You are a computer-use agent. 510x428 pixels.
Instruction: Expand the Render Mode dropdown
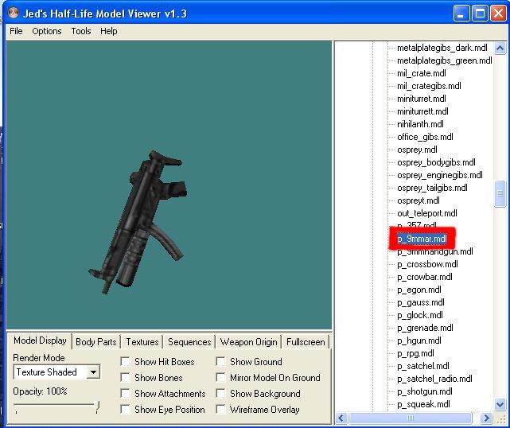click(x=93, y=372)
